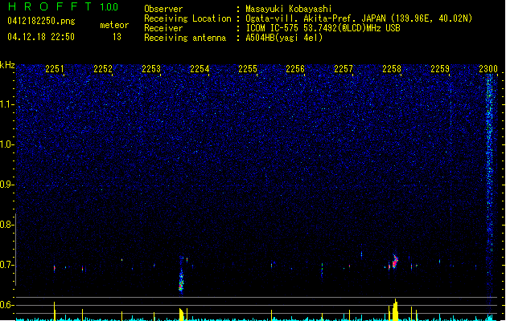This screenshot has width=506, height=321.
Task: Click the 0.7 kHz frequency label
Action: click(x=7, y=265)
